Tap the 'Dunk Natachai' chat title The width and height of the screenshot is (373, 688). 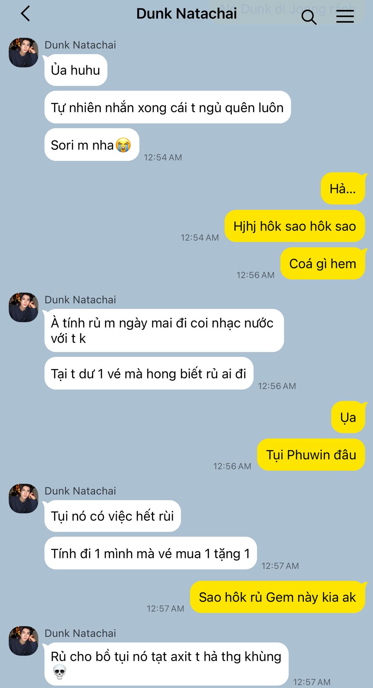tap(186, 14)
